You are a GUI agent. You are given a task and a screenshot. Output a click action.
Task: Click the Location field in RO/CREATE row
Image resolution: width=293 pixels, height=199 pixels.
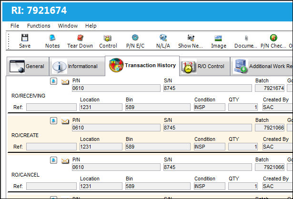101,147
